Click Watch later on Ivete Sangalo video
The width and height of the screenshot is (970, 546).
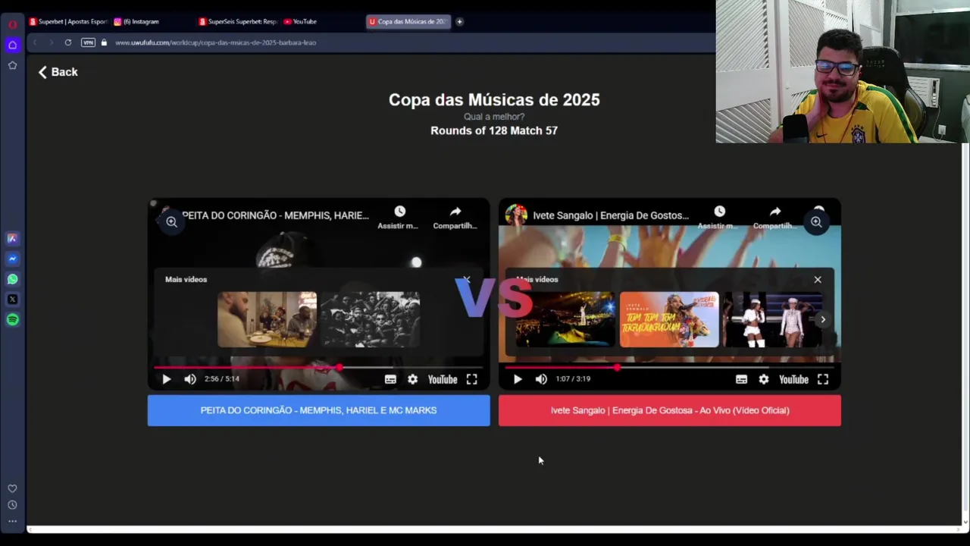point(719,216)
